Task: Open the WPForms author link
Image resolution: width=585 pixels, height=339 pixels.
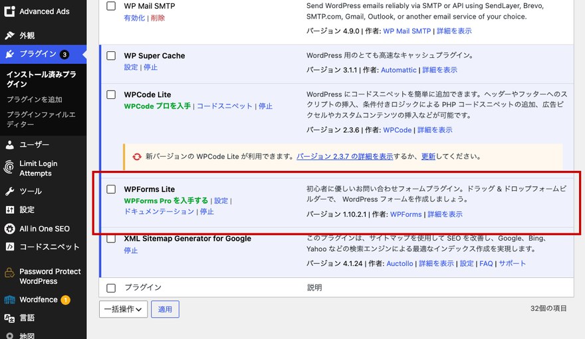Action: (406, 215)
